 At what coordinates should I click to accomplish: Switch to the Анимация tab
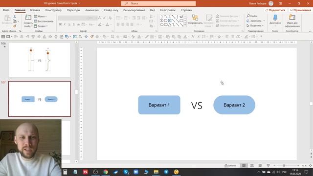92,10
